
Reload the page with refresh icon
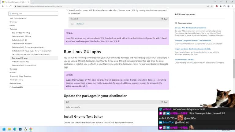tap(10, 6)
